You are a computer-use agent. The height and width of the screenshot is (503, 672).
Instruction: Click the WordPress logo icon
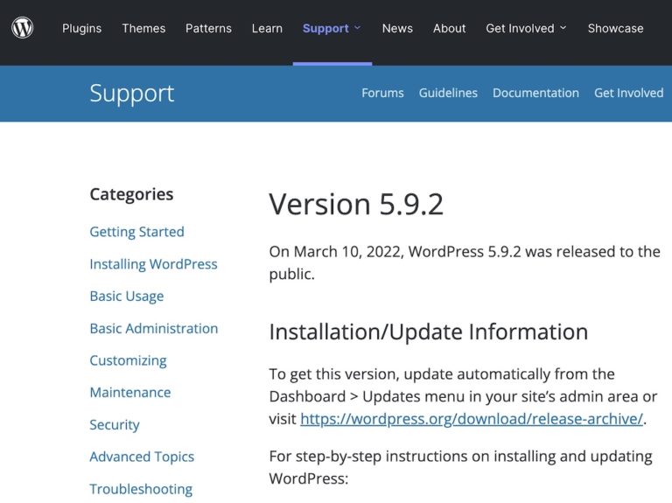pos(22,28)
